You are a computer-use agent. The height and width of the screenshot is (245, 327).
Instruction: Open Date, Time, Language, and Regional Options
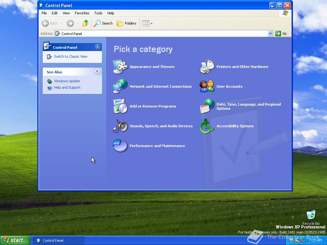(x=249, y=106)
